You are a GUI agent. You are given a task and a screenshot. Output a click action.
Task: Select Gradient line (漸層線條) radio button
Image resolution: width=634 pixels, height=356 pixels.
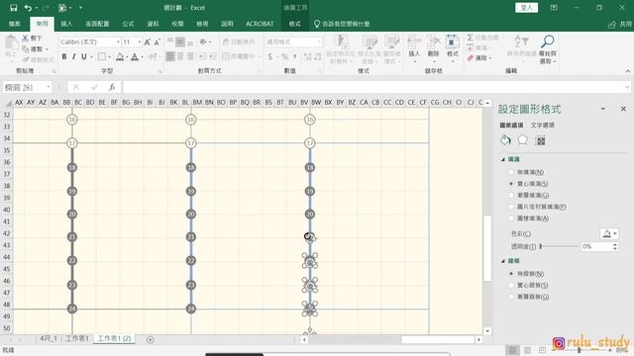511,297
